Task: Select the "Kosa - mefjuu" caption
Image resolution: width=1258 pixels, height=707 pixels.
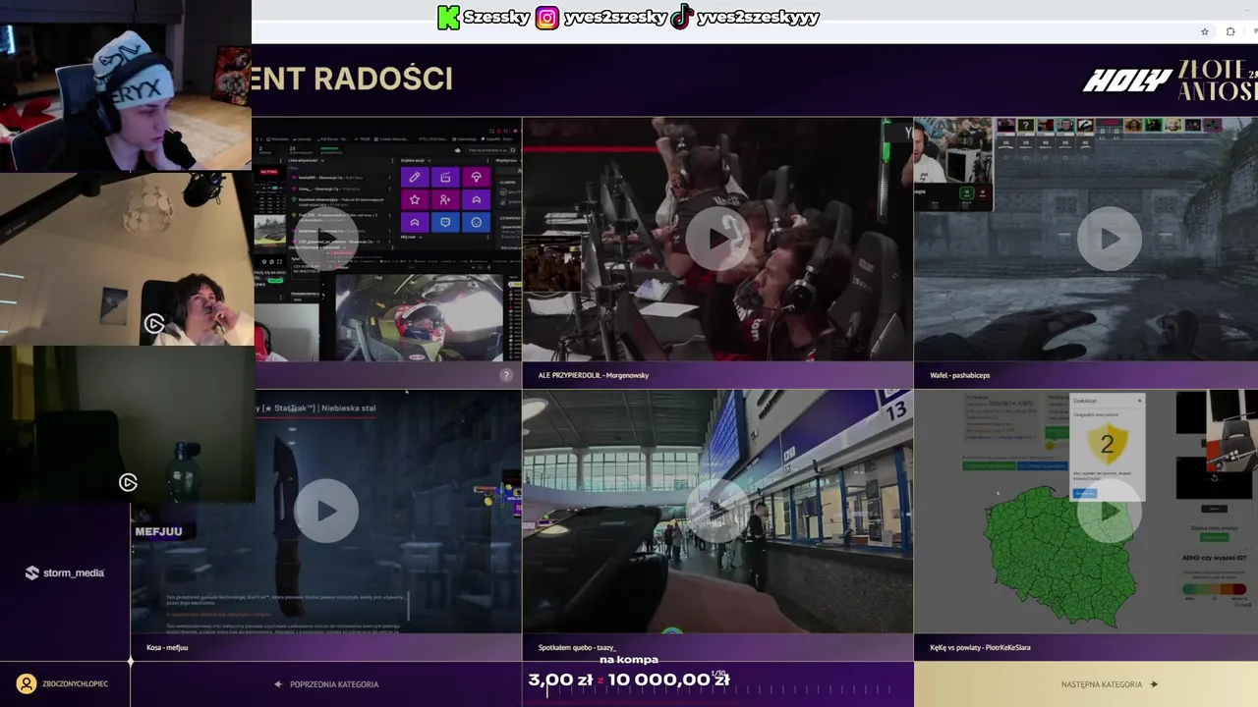Action: pos(167,647)
